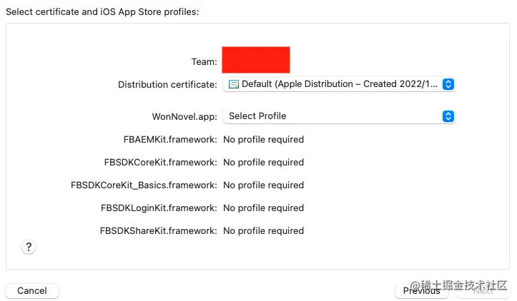Click the dimmed Next button

pyautogui.click(x=483, y=291)
